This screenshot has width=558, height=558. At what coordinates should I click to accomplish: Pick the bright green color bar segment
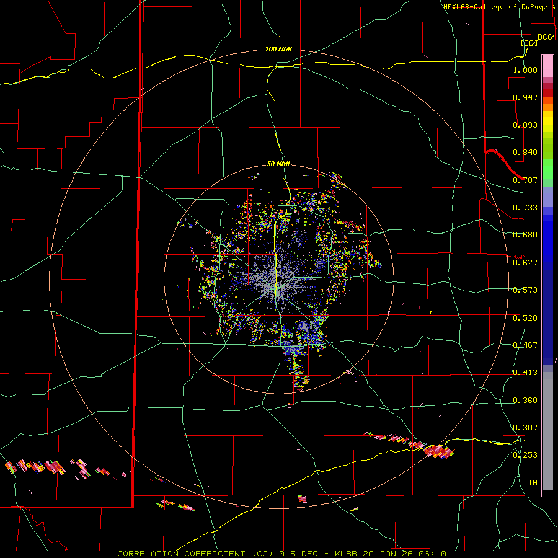[x=547, y=169]
